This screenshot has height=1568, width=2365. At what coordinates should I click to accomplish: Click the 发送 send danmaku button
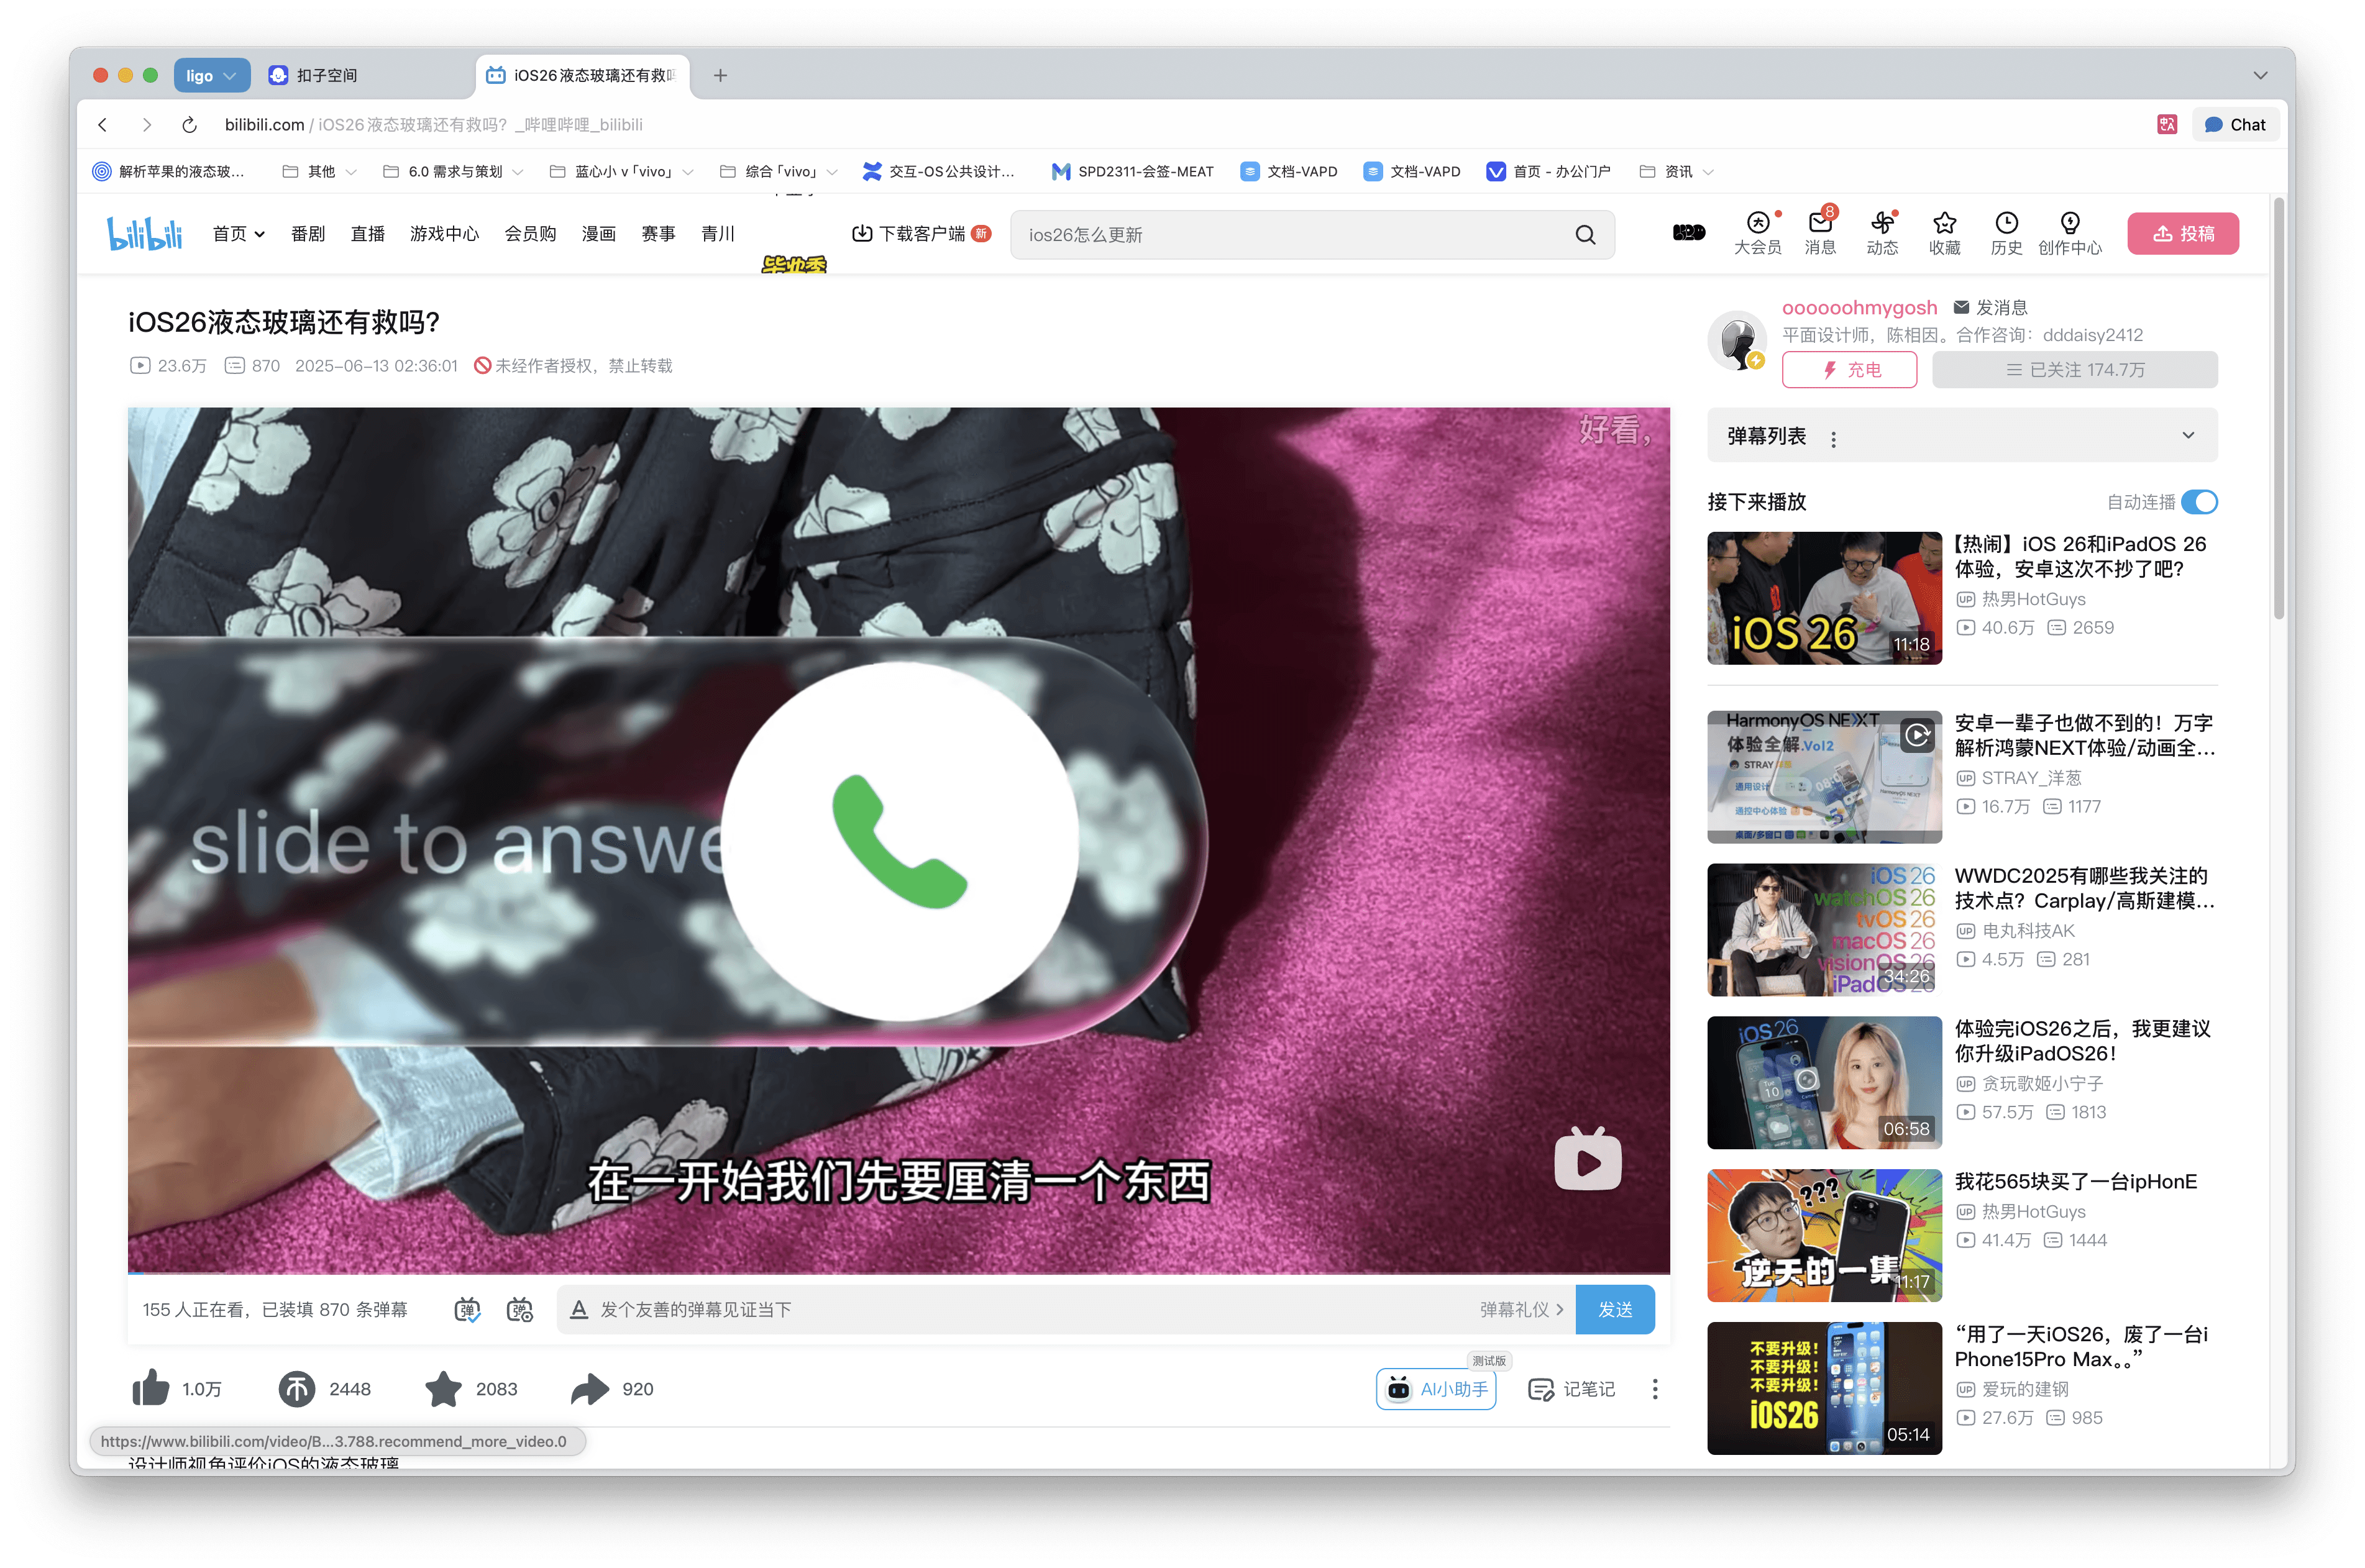point(1615,1310)
